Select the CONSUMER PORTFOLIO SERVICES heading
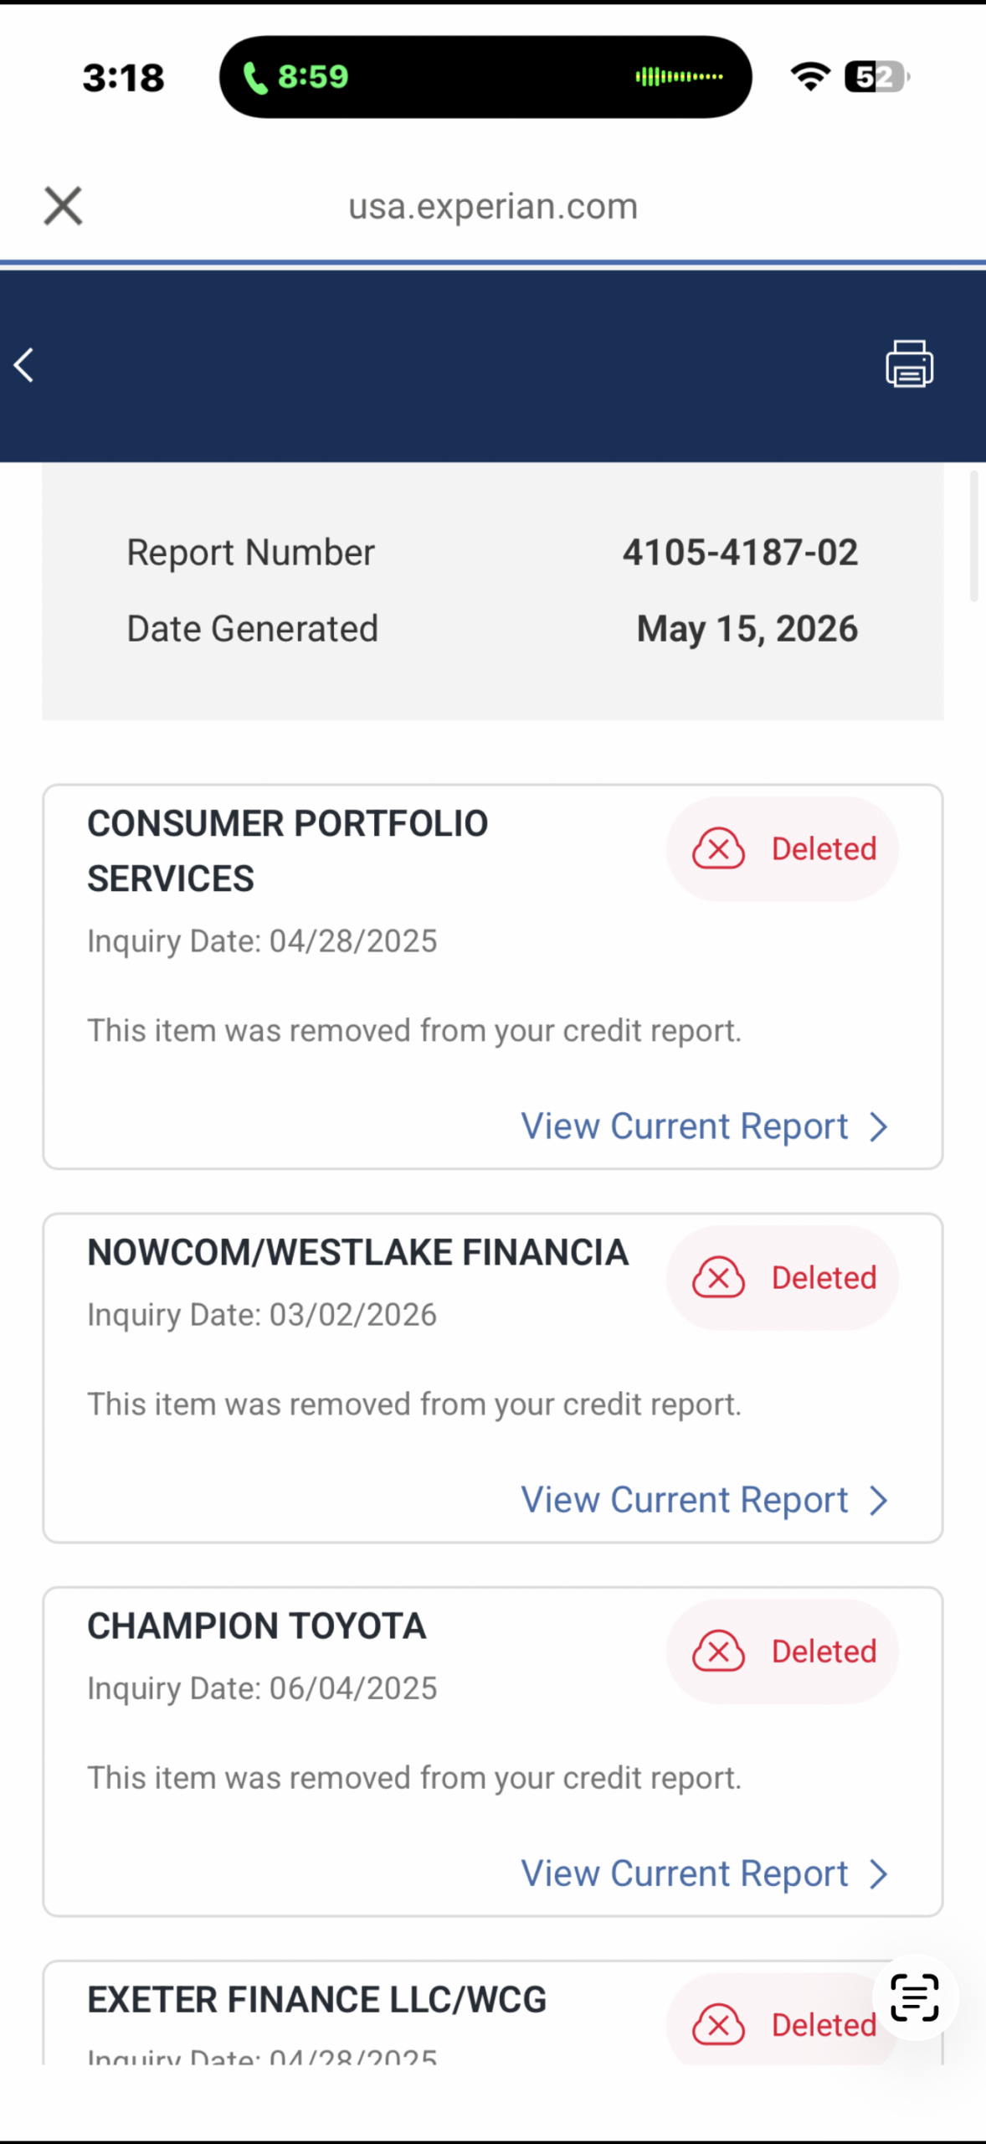The height and width of the screenshot is (2144, 986). tap(288, 851)
